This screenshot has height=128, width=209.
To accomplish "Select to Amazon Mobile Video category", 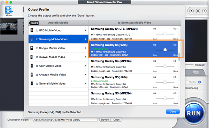I will click(59, 74).
